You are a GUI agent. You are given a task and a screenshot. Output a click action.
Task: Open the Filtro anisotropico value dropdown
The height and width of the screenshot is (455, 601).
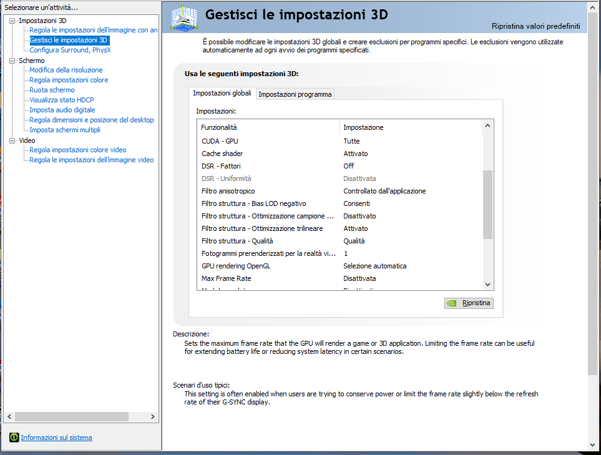coord(384,191)
